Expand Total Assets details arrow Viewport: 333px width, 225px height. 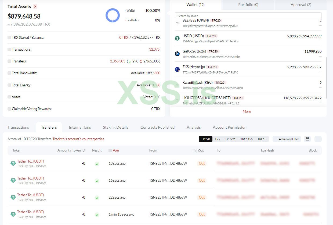coord(35,6)
